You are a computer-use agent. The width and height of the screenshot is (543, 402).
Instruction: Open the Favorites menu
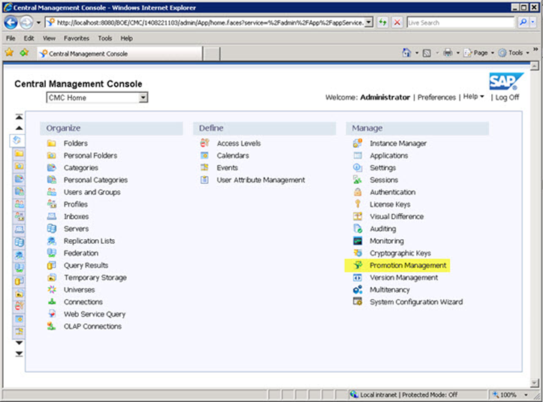pyautogui.click(x=76, y=37)
